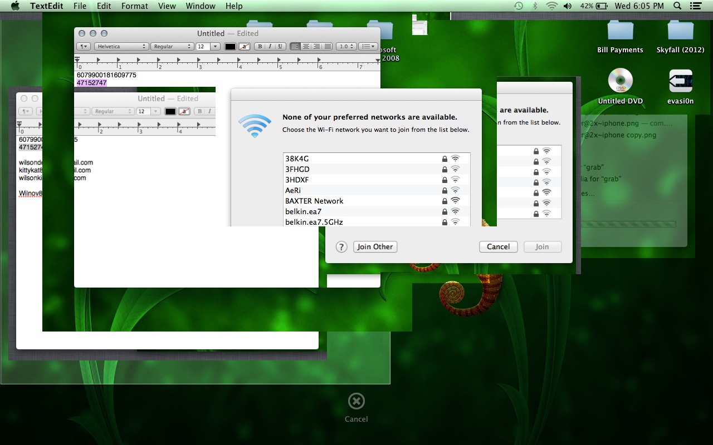The image size is (713, 445).
Task: Open font size combo in background window
Action: (x=148, y=112)
